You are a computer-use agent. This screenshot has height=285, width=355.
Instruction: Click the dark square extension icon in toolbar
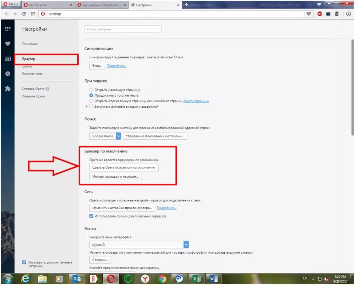328,14
